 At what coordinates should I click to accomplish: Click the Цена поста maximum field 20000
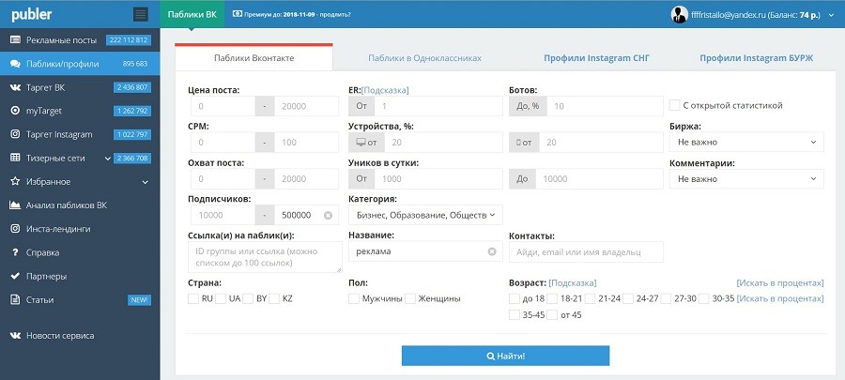(x=307, y=106)
